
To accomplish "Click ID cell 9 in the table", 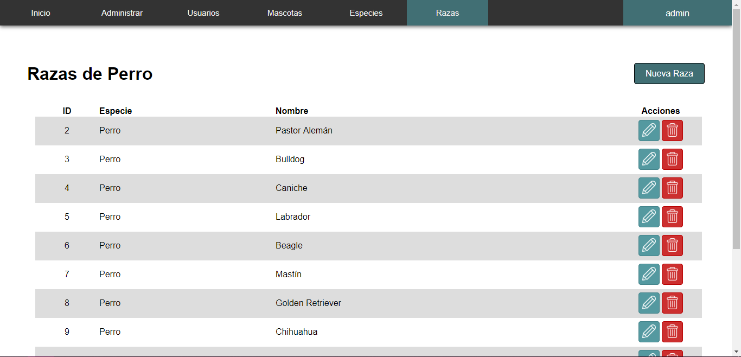I will click(x=67, y=331).
